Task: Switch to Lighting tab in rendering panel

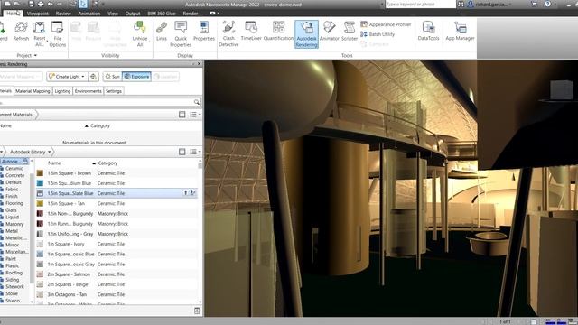Action: pyautogui.click(x=62, y=91)
